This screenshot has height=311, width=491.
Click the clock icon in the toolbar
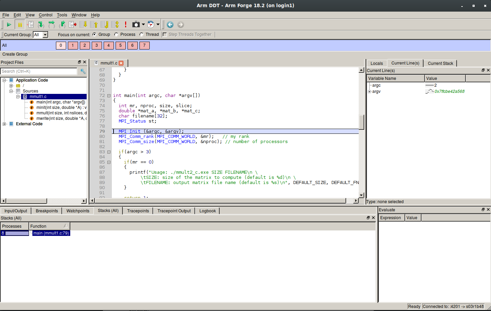pos(151,25)
